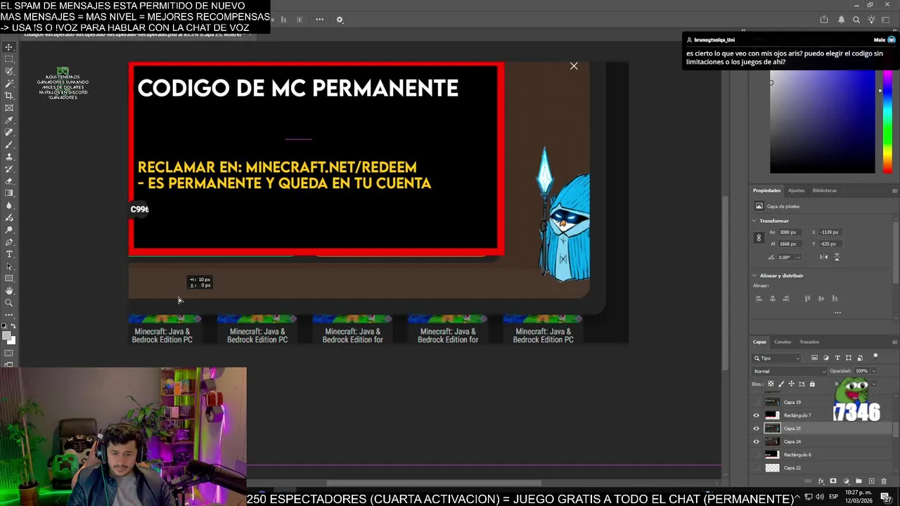Screen dimensions: 900x506
Task: Select the Pen tool
Action: pyautogui.click(x=9, y=242)
